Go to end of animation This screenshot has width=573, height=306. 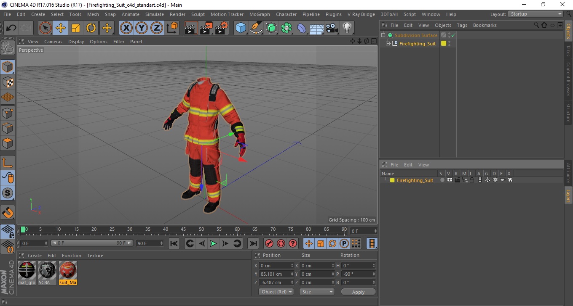[253, 243]
